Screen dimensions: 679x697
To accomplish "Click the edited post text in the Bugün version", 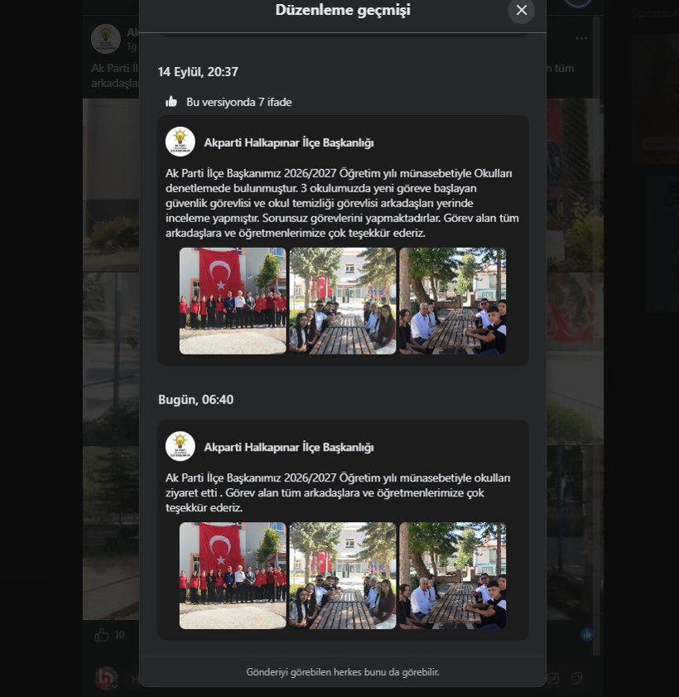I will 338,492.
